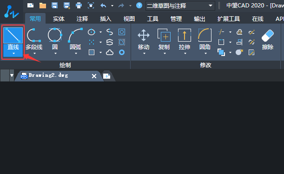
Task: Expand the ellipse tool dropdown arrow
Action: click(x=100, y=32)
